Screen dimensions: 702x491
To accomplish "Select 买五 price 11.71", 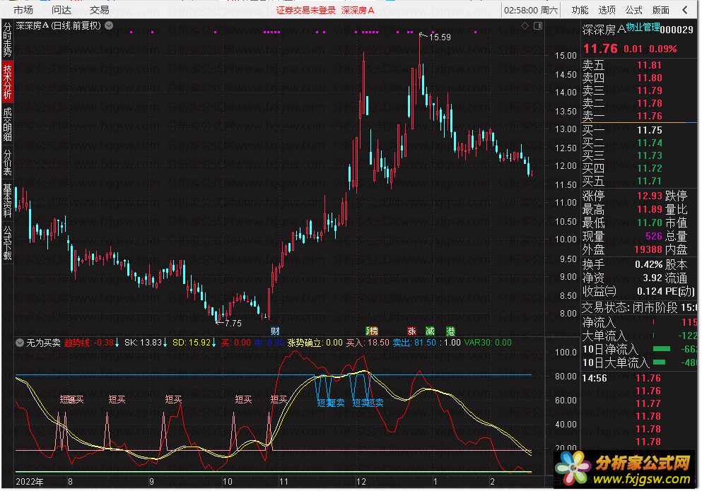I will pos(649,182).
